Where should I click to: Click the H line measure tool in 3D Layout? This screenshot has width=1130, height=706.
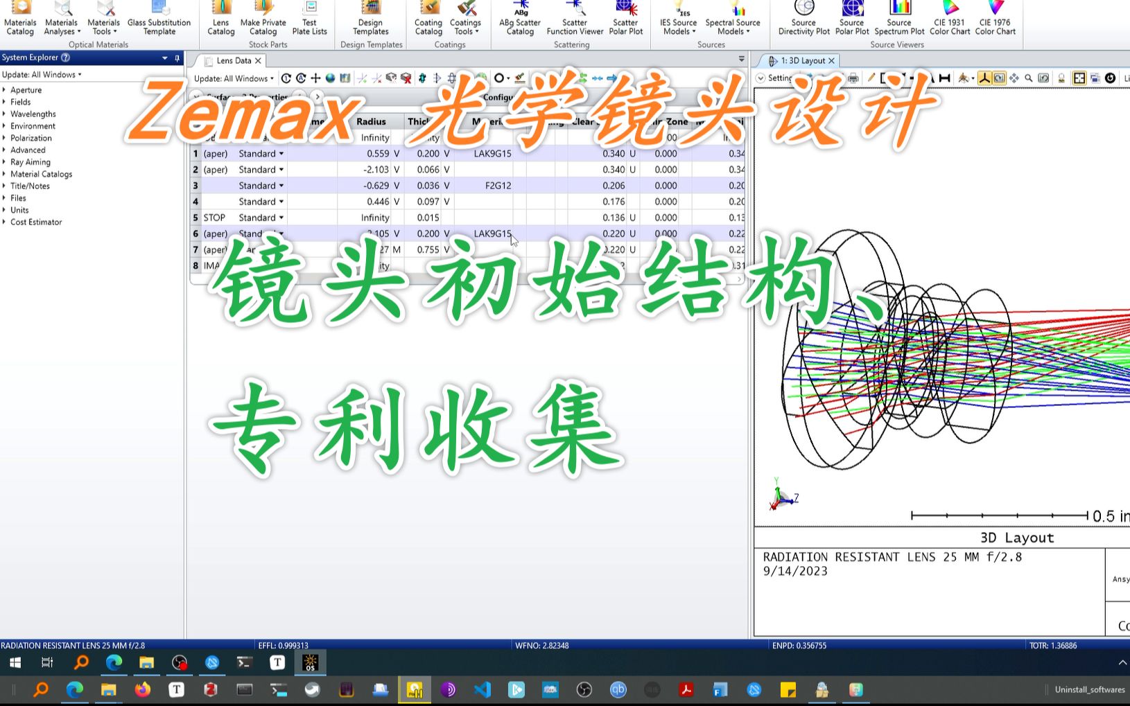click(944, 78)
